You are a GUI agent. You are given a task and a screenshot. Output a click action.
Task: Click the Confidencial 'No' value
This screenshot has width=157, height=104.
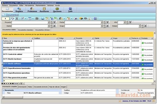142,90
